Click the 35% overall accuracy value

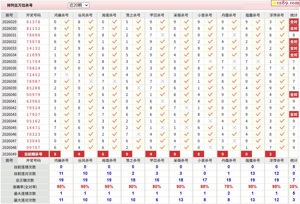point(294,187)
